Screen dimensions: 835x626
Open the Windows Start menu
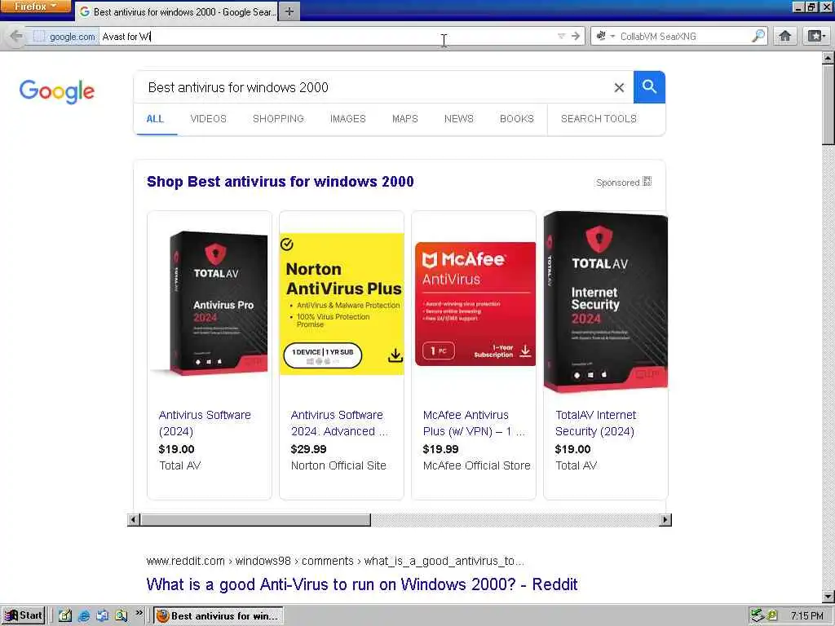[24, 615]
